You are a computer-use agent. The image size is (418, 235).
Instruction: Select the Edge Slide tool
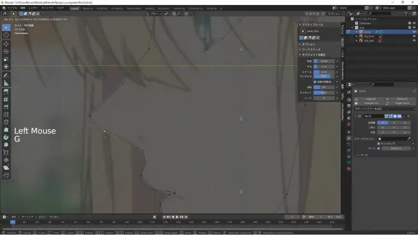point(6,153)
